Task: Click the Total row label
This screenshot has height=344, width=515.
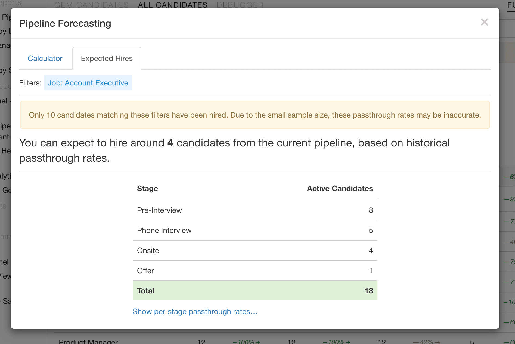Action: click(x=146, y=291)
